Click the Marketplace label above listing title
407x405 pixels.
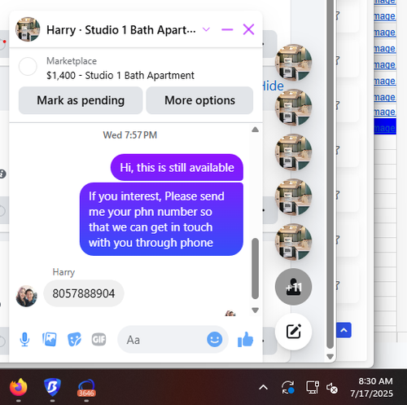pos(72,61)
